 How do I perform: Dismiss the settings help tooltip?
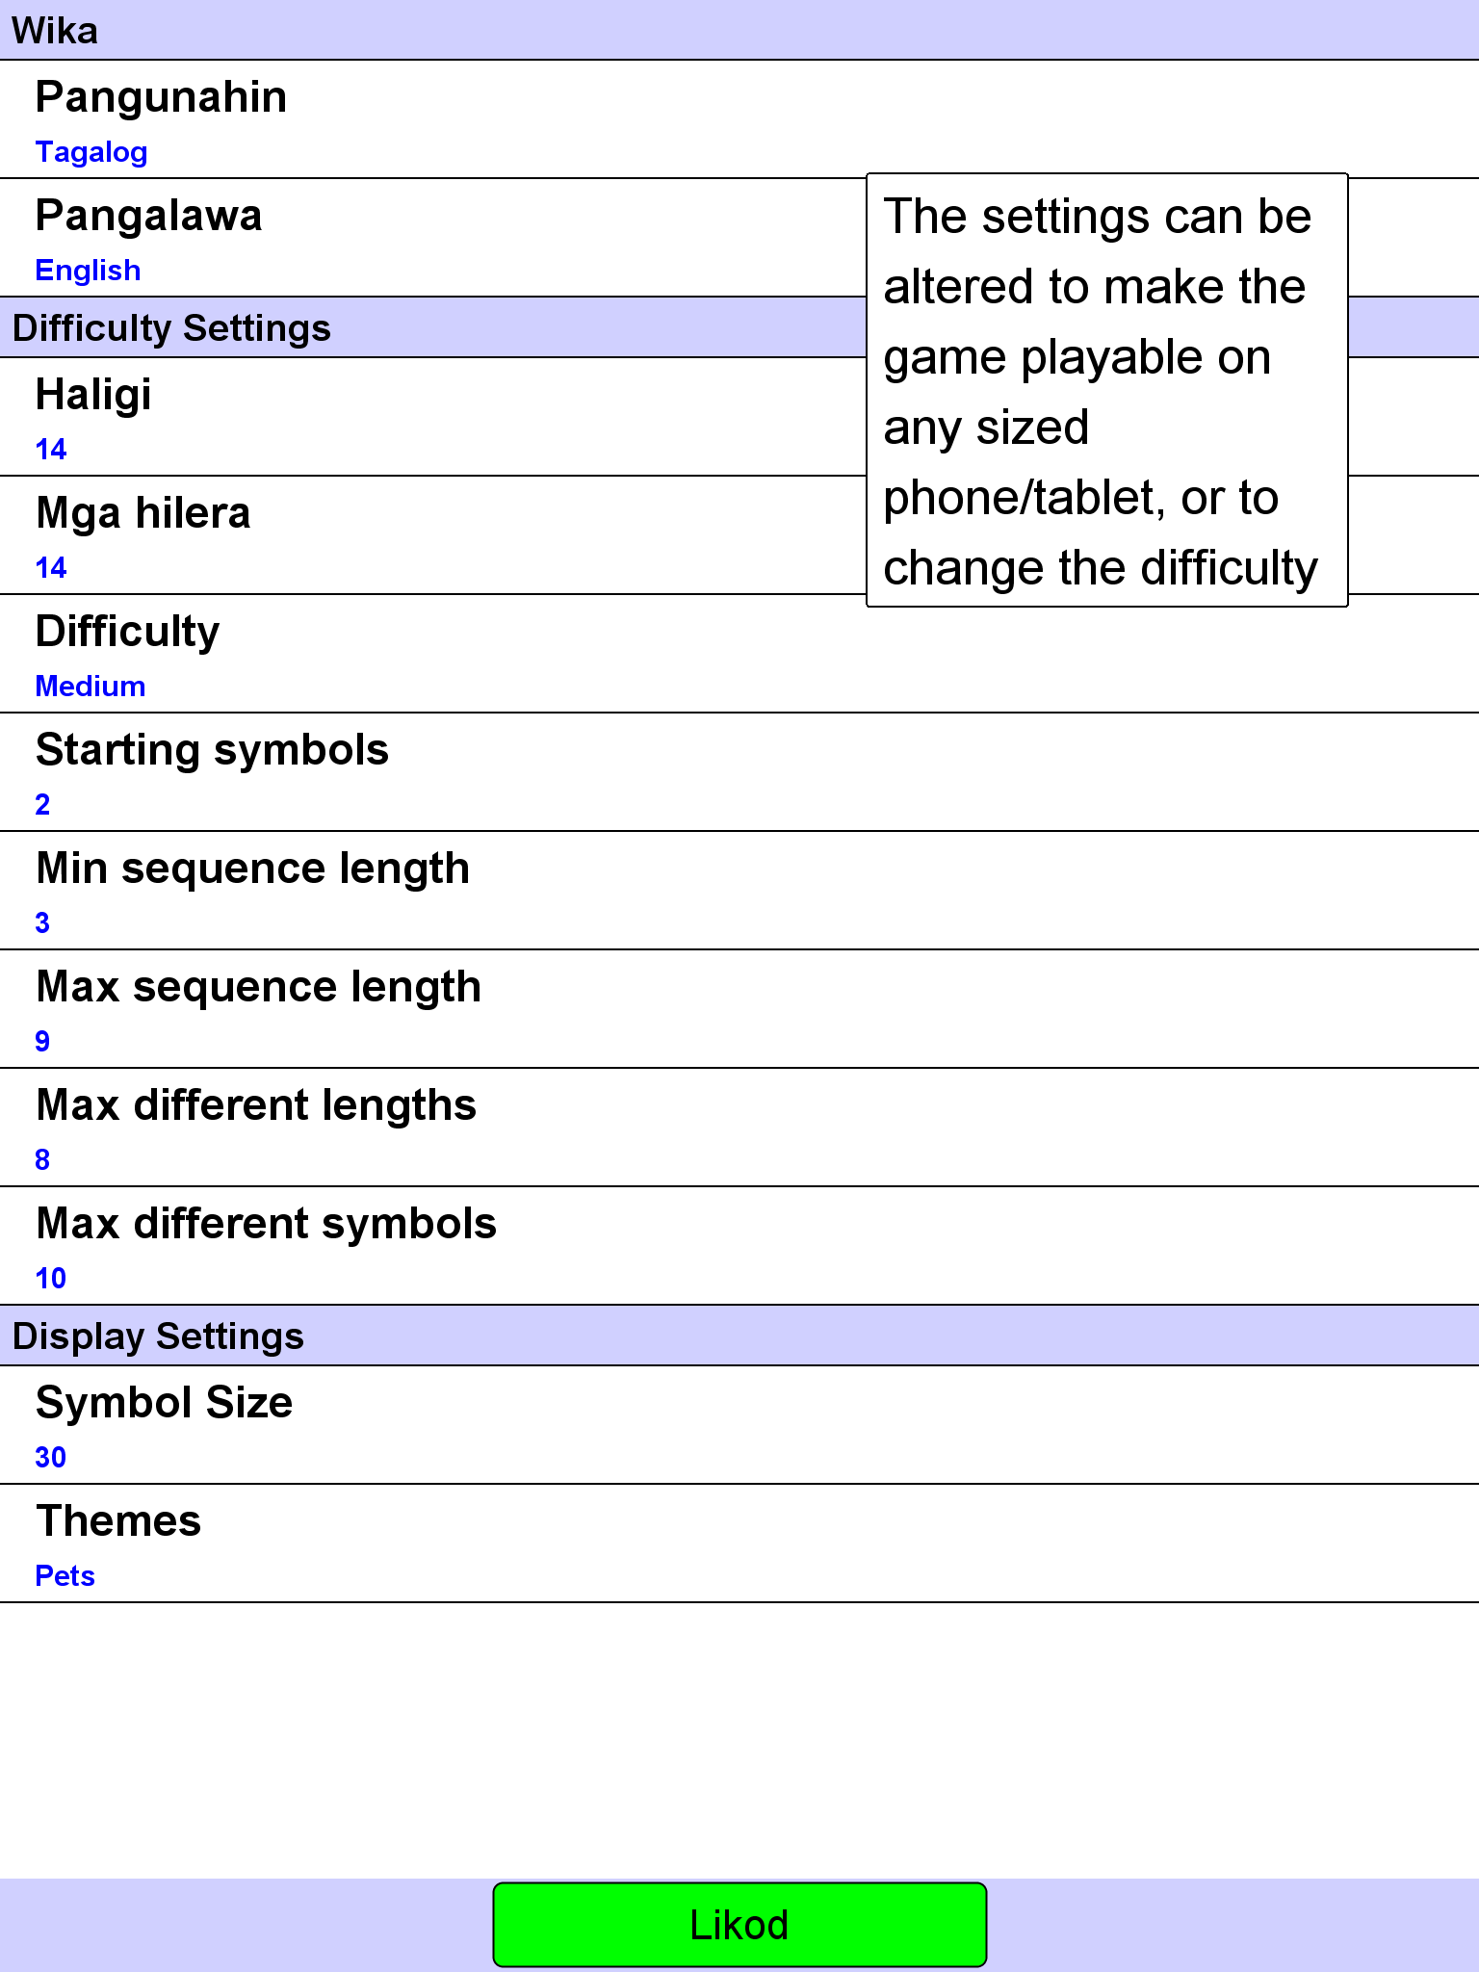tap(1107, 390)
